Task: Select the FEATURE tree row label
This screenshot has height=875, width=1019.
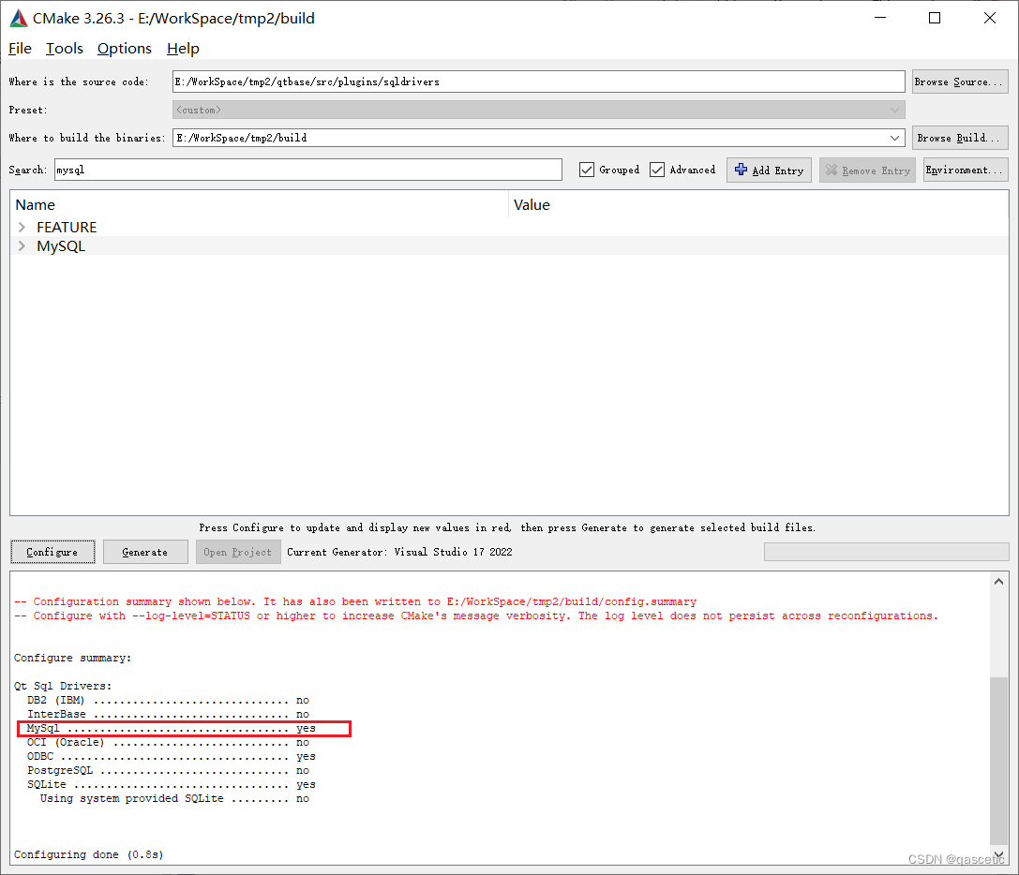Action: (67, 228)
